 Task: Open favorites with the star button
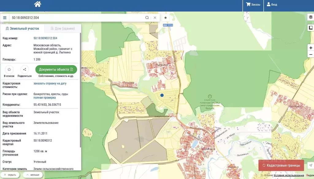point(166,18)
